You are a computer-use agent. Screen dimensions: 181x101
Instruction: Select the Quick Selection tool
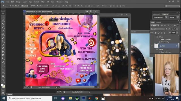(3, 24)
